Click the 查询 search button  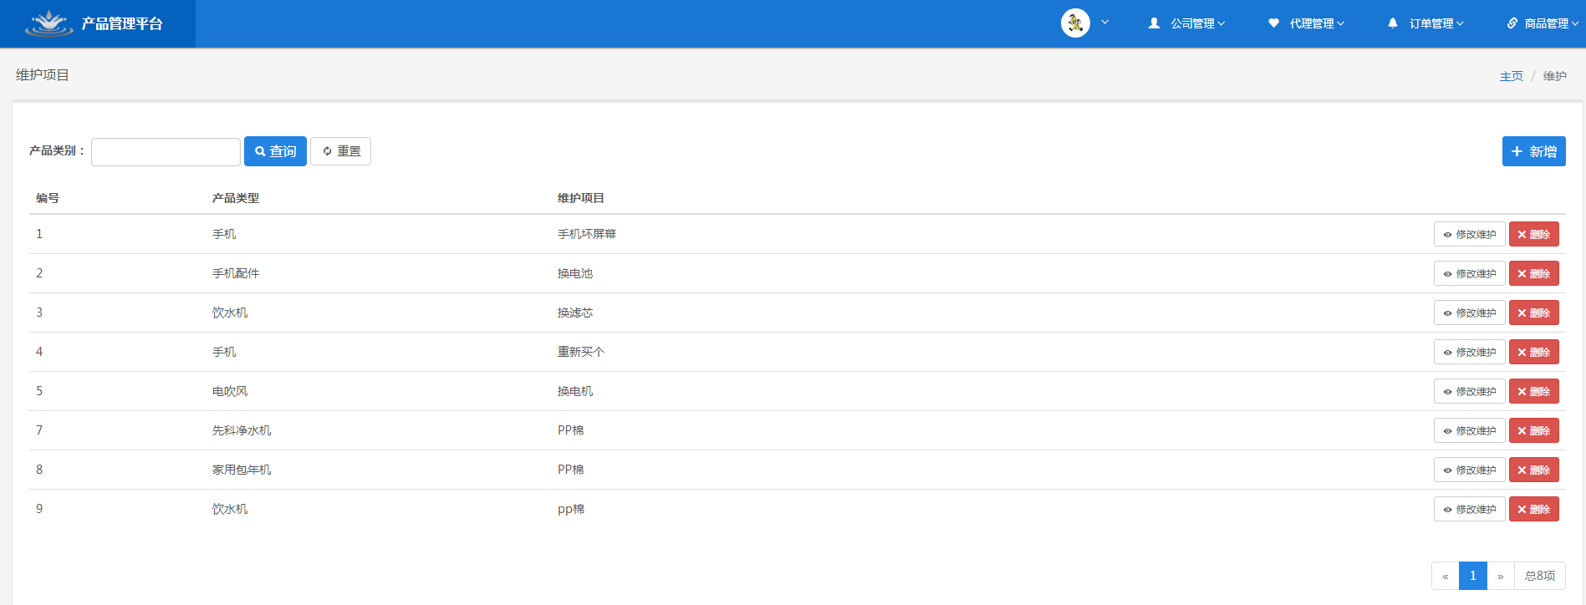click(x=275, y=151)
